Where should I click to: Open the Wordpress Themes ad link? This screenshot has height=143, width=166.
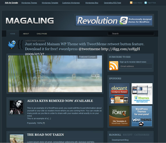click(29, 3)
